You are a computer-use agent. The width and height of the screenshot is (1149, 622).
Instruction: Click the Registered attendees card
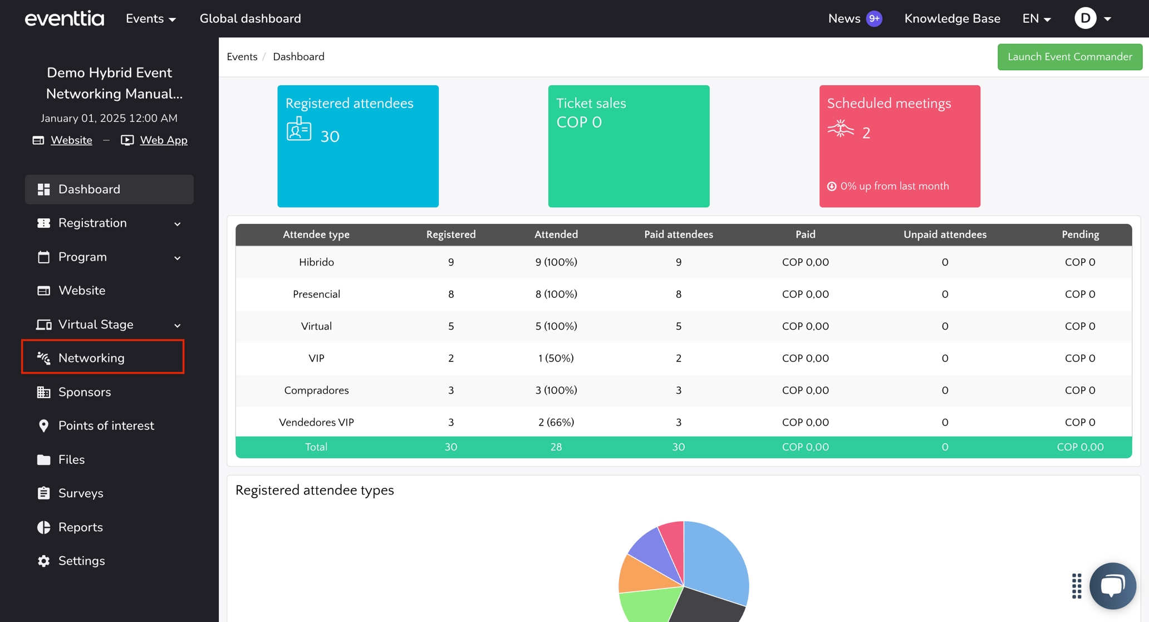point(358,146)
